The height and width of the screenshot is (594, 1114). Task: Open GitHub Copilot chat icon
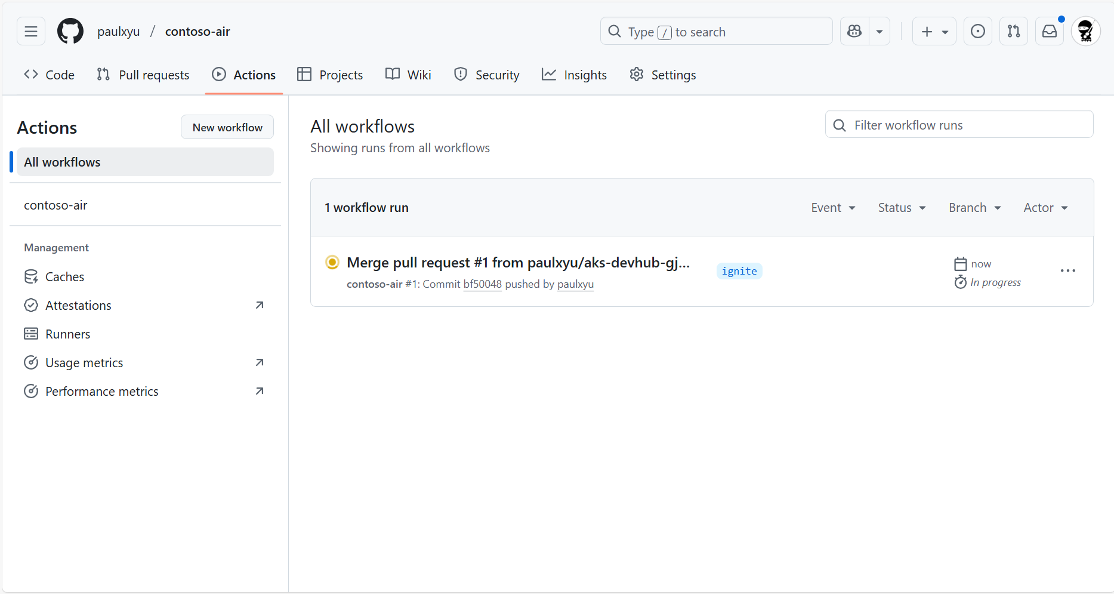pos(854,31)
